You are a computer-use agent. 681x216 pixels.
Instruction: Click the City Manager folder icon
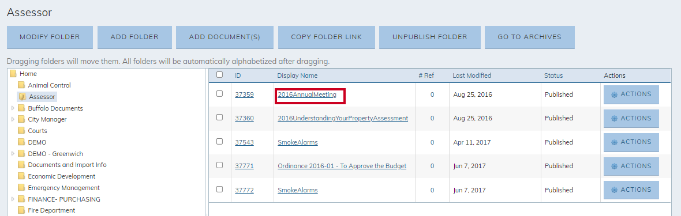(x=21, y=119)
